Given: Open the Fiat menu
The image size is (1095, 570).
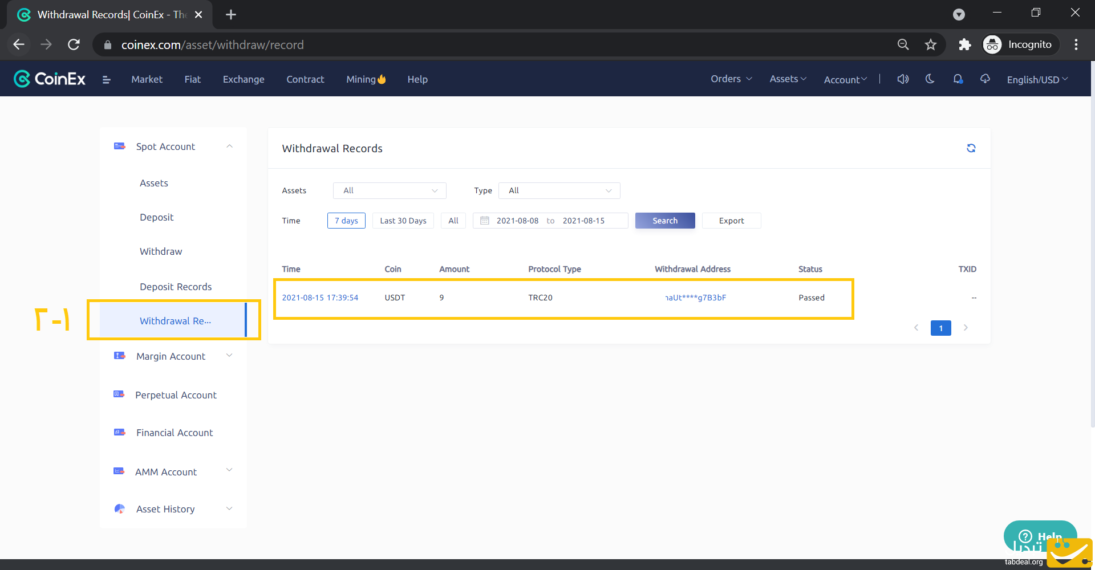Looking at the screenshot, I should (192, 79).
